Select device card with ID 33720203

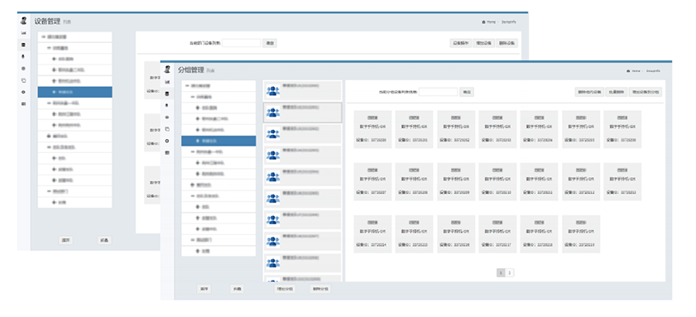[497, 129]
